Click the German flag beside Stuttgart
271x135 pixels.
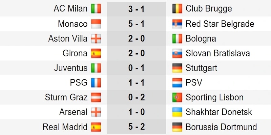click(177, 68)
